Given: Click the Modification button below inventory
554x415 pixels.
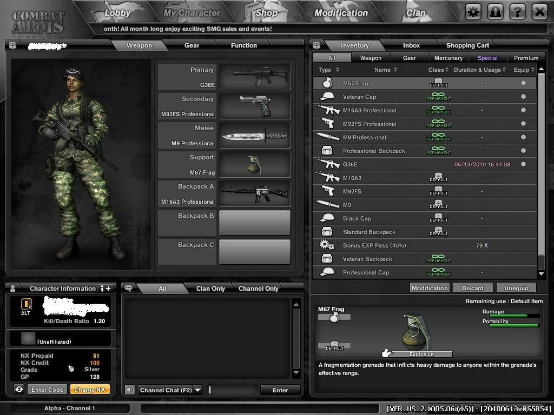Looking at the screenshot, I should click(x=430, y=288).
